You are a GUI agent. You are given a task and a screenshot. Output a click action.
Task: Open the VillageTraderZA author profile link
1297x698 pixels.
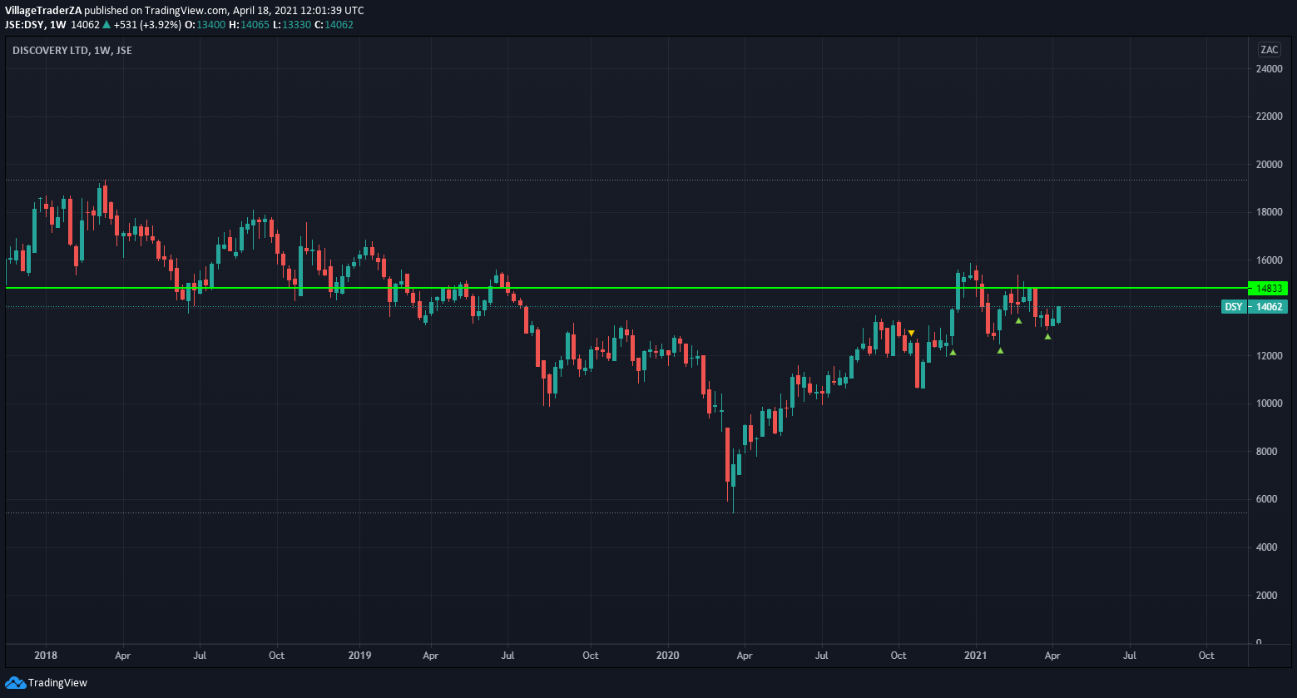click(43, 11)
